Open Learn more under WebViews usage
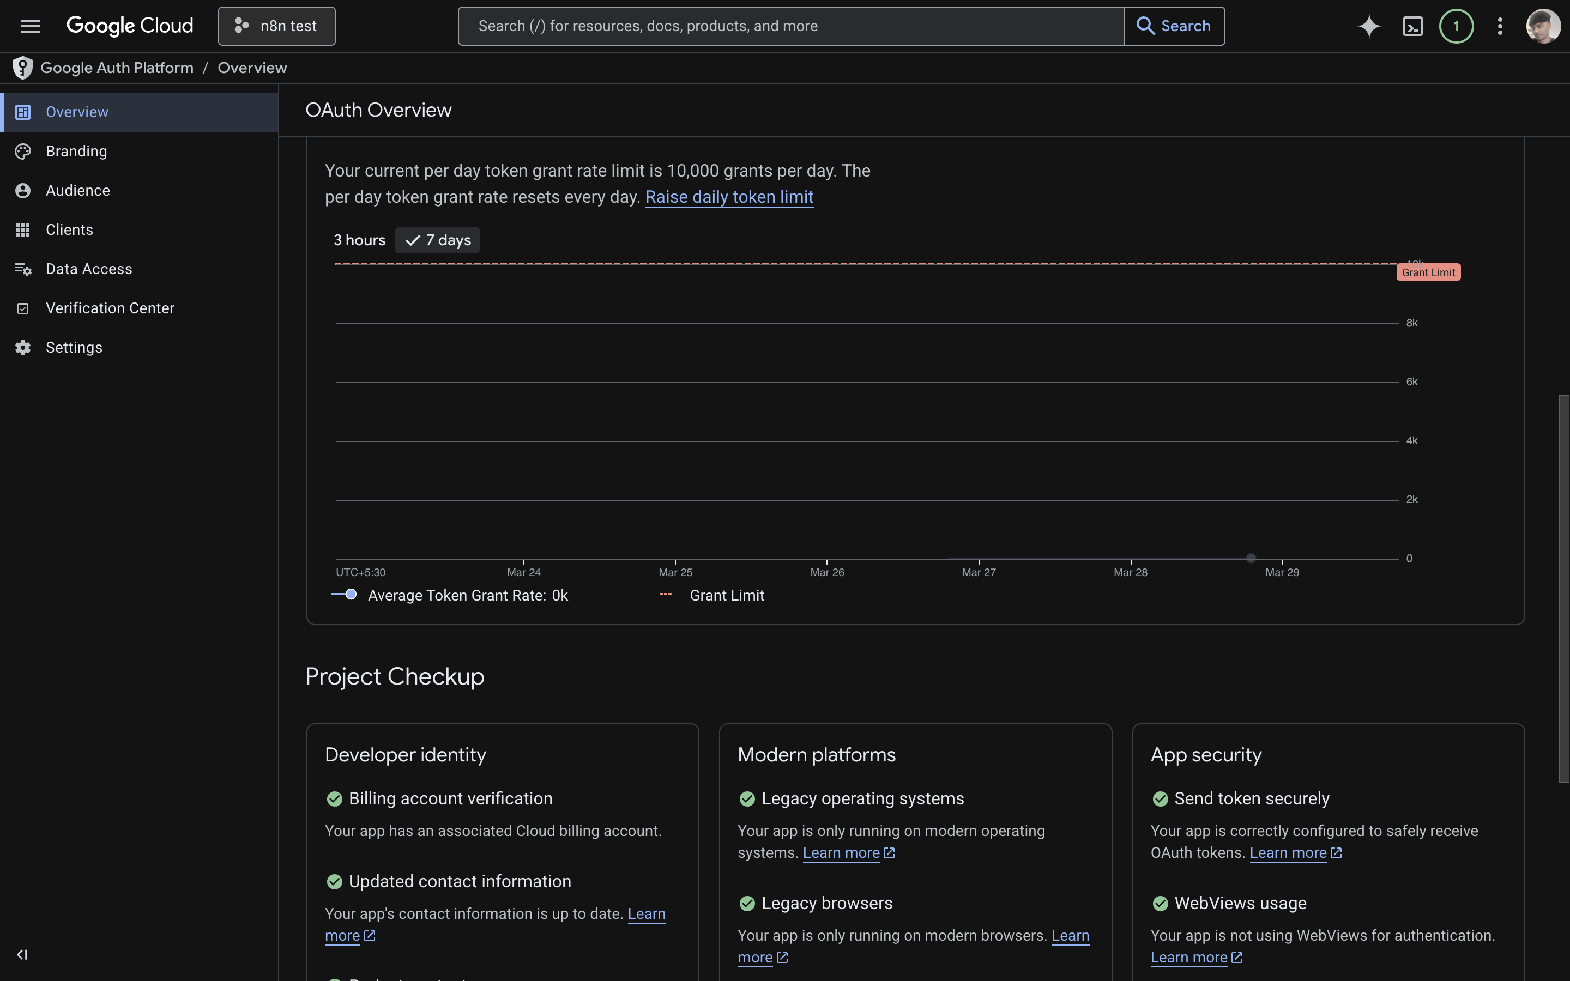This screenshot has width=1570, height=981. (1197, 958)
